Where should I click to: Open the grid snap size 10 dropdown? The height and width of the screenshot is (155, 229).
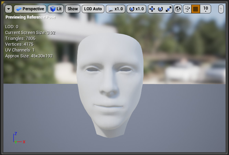coord(206,9)
